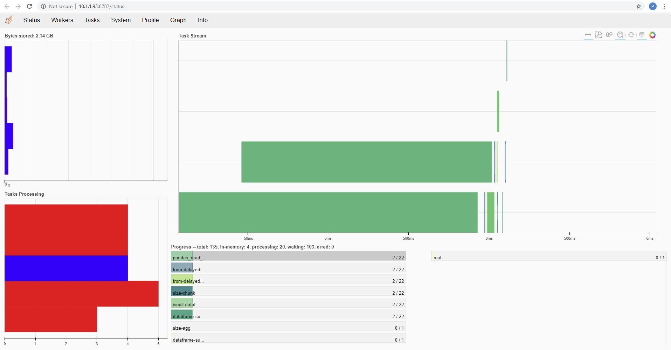The height and width of the screenshot is (350, 671).
Task: Click the address bar URL
Action: pos(101,6)
